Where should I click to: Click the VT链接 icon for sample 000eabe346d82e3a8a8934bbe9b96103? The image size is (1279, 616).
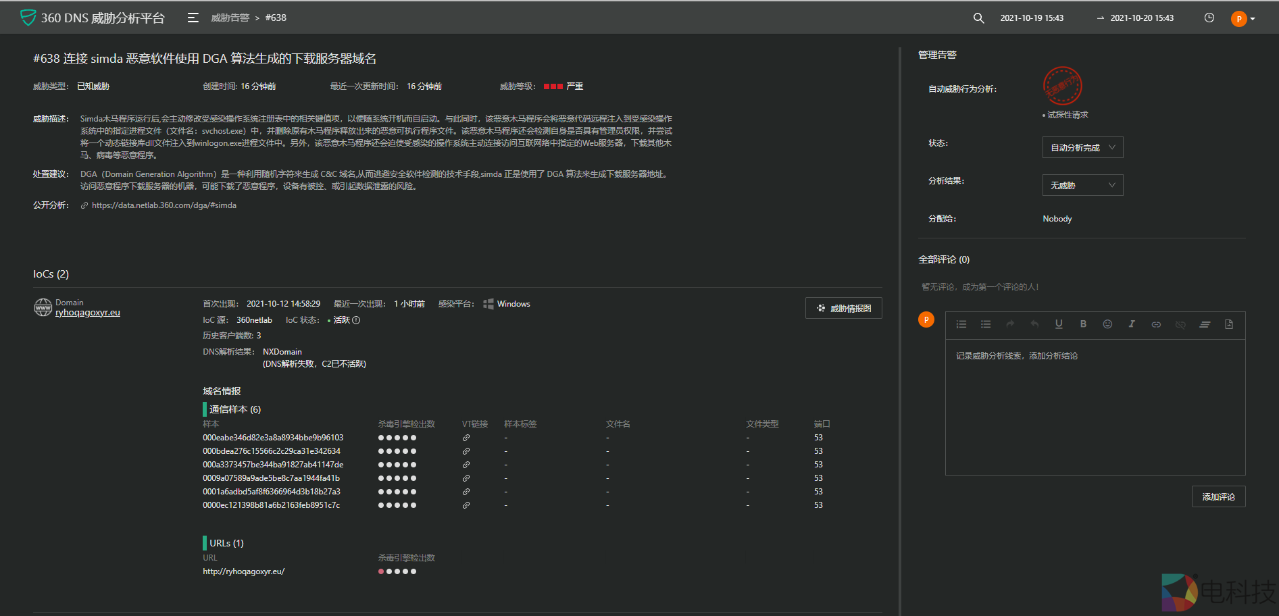(x=466, y=437)
